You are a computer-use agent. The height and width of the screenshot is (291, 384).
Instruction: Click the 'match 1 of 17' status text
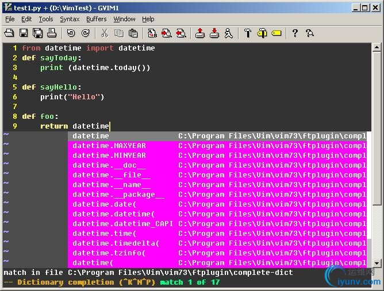[190, 282]
